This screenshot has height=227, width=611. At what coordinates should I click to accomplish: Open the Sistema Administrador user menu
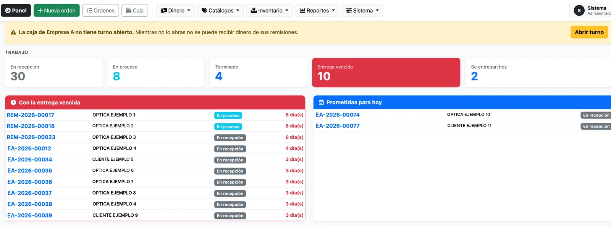[x=590, y=11]
